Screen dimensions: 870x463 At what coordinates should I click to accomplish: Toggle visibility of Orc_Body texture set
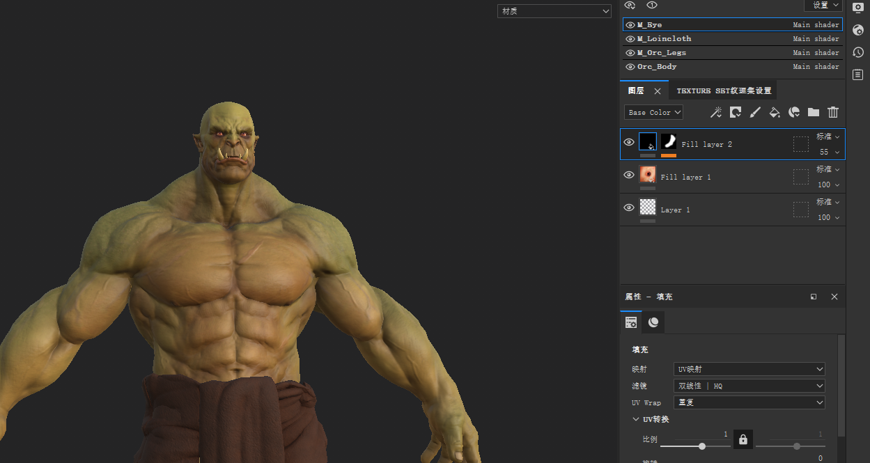[630, 67]
